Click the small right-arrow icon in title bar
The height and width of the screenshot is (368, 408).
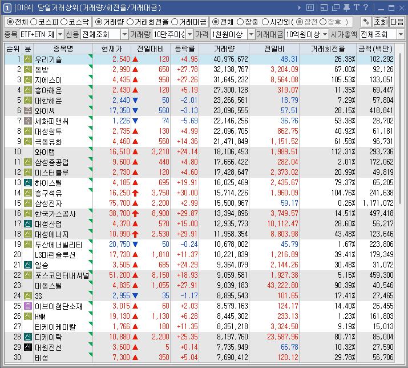300,8
